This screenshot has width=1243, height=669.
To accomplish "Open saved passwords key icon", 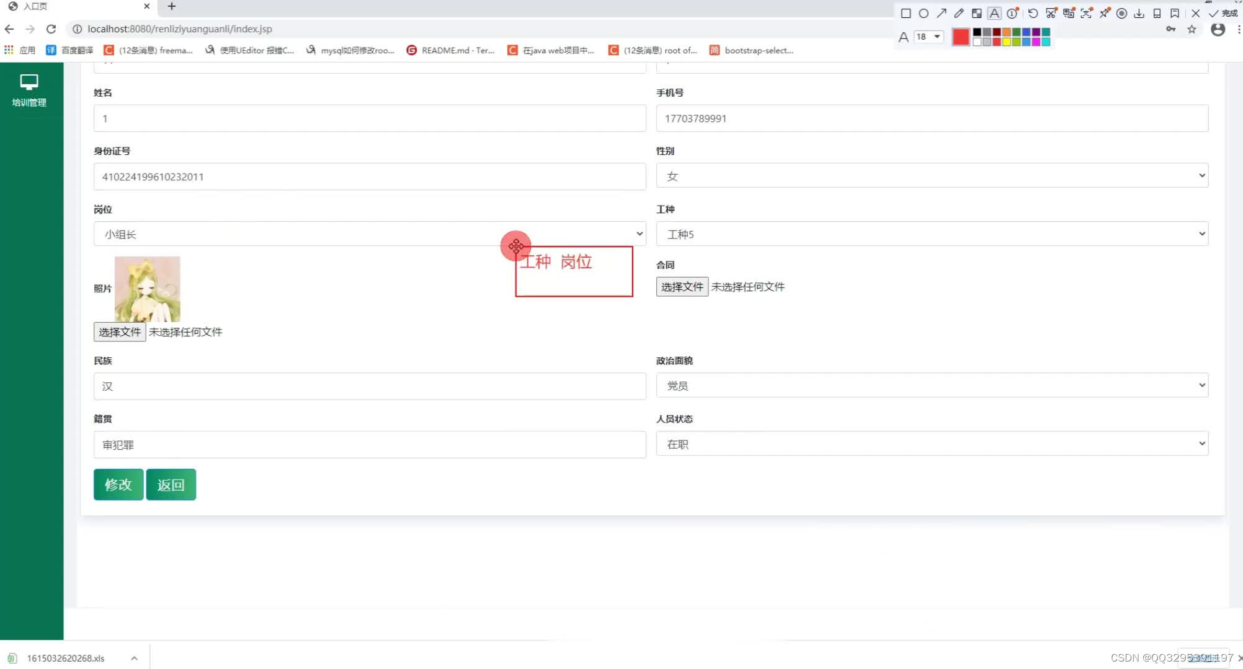I will pyautogui.click(x=1170, y=29).
